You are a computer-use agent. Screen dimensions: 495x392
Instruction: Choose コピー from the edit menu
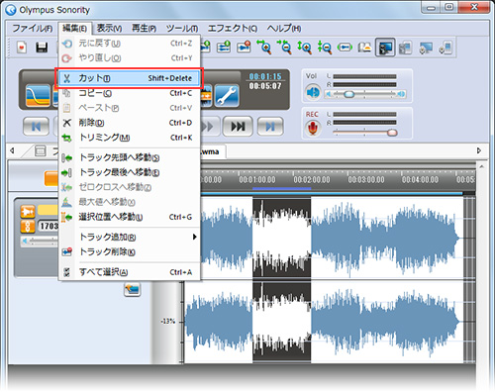[130, 93]
